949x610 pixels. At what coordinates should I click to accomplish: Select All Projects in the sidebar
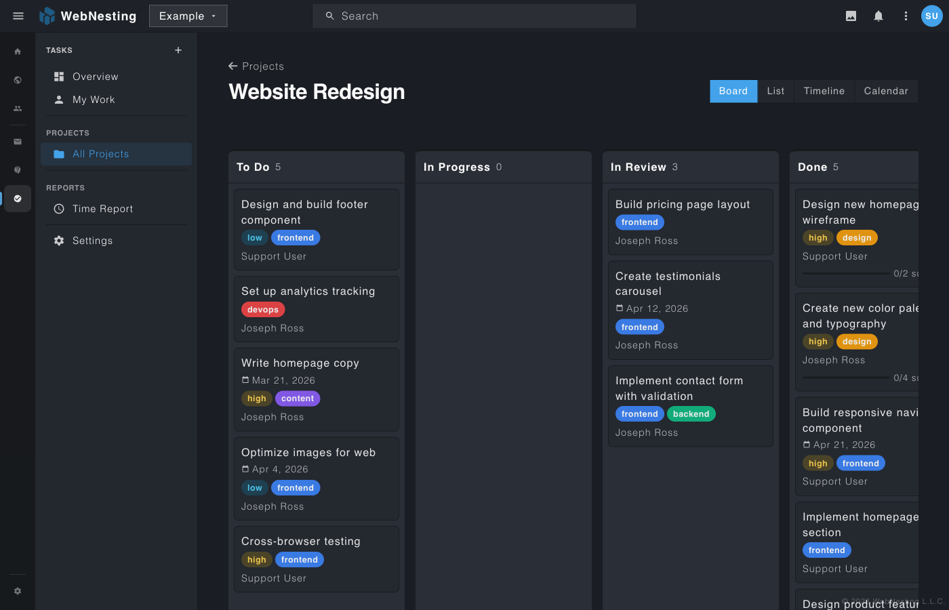pos(100,154)
